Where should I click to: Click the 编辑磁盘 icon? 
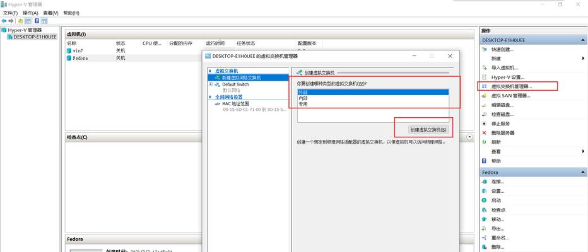[x=484, y=105]
